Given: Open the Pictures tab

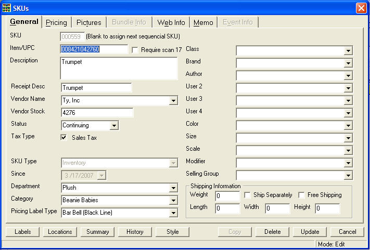Looking at the screenshot, I should [88, 22].
